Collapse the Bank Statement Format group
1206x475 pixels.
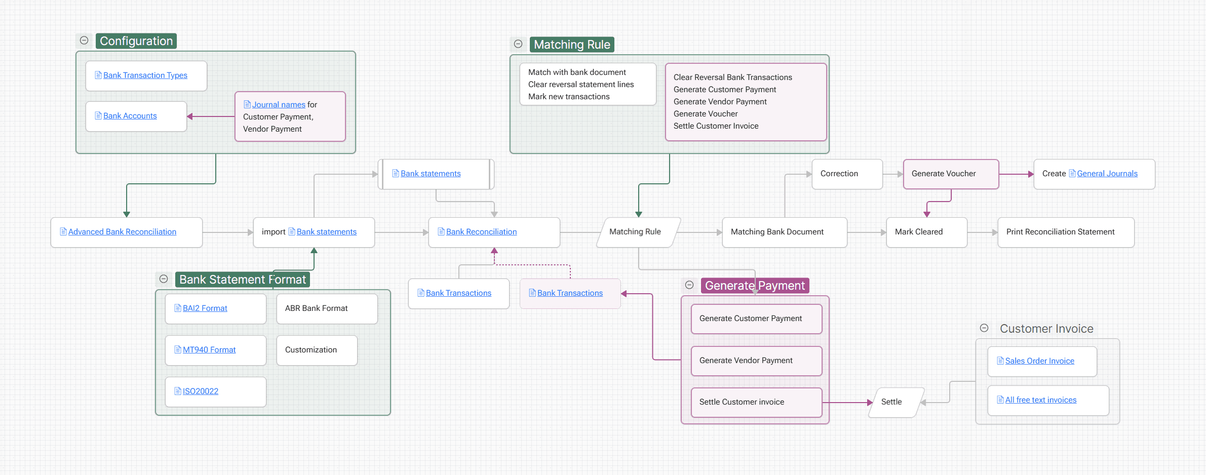click(x=164, y=279)
